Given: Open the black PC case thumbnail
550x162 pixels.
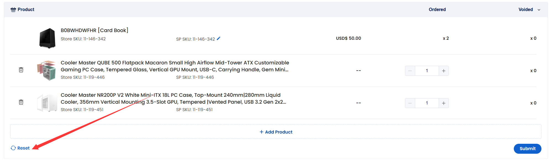Looking at the screenshot, I should [x=47, y=38].
